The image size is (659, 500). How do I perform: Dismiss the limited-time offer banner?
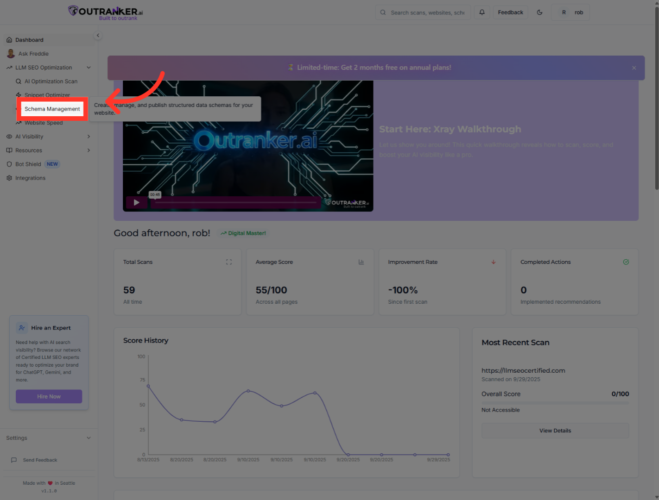pos(634,68)
